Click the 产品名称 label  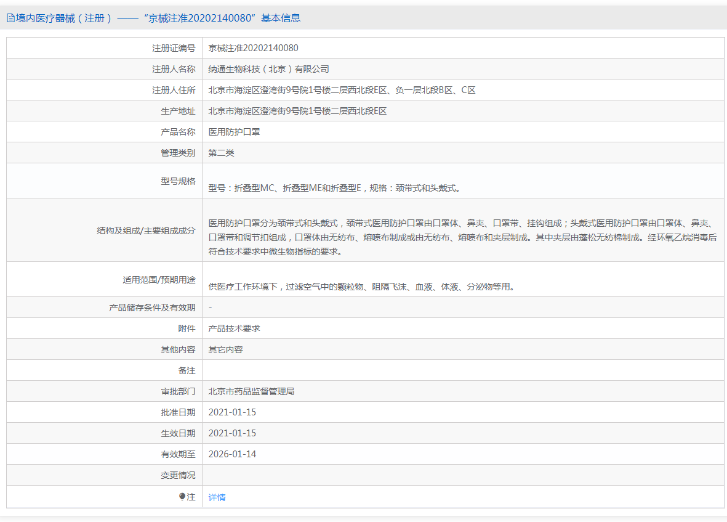tap(178, 132)
